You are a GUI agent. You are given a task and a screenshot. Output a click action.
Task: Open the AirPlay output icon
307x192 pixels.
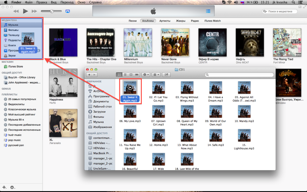point(67,11)
